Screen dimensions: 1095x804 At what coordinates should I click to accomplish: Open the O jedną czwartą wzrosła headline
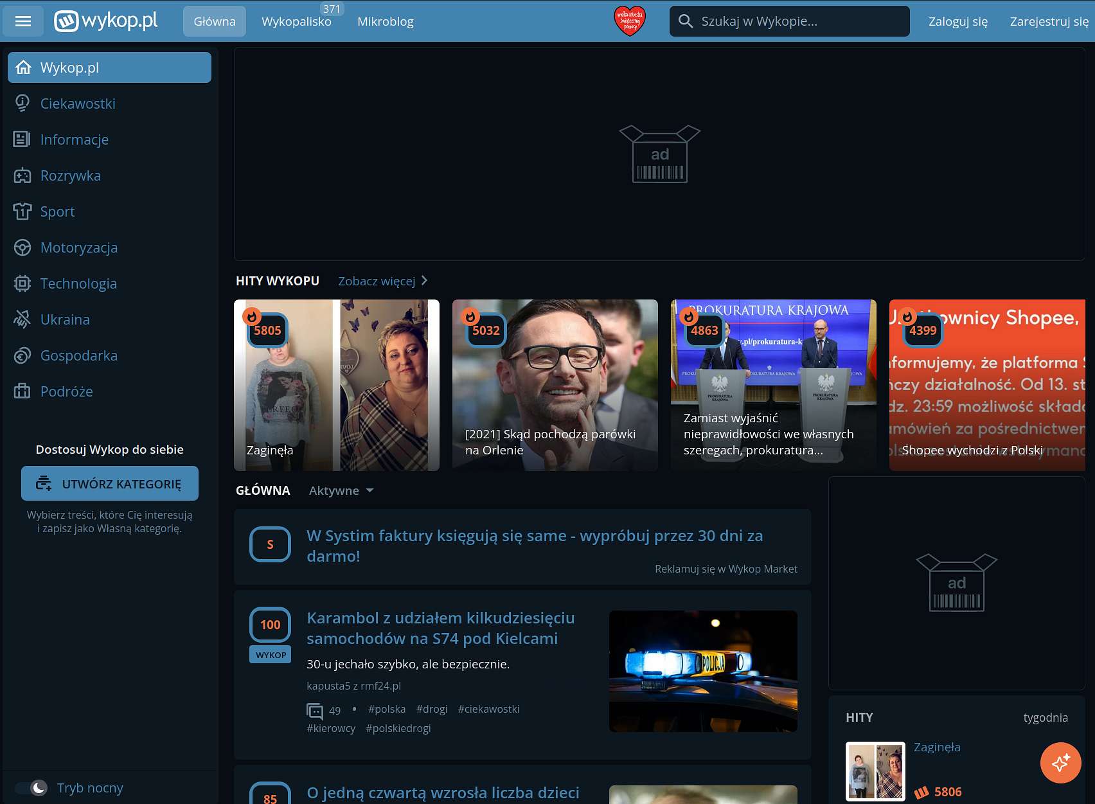pyautogui.click(x=443, y=792)
